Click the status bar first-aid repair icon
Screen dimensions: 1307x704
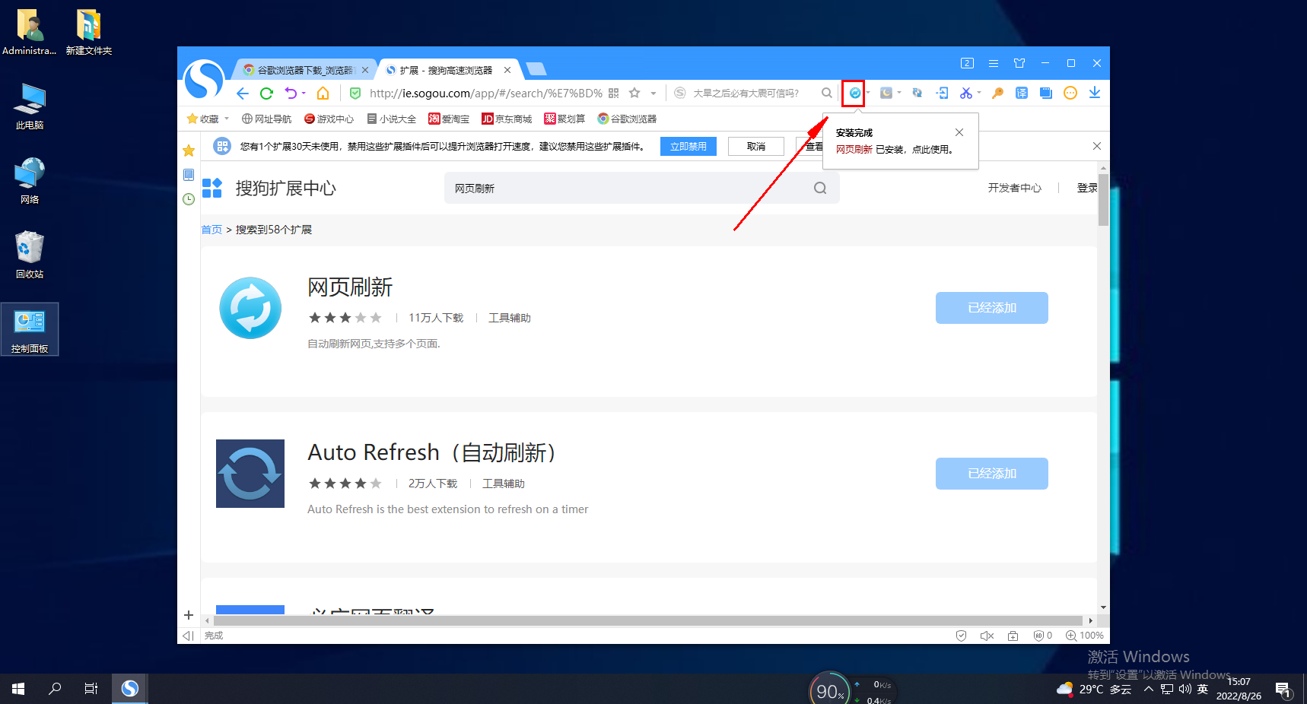1013,636
